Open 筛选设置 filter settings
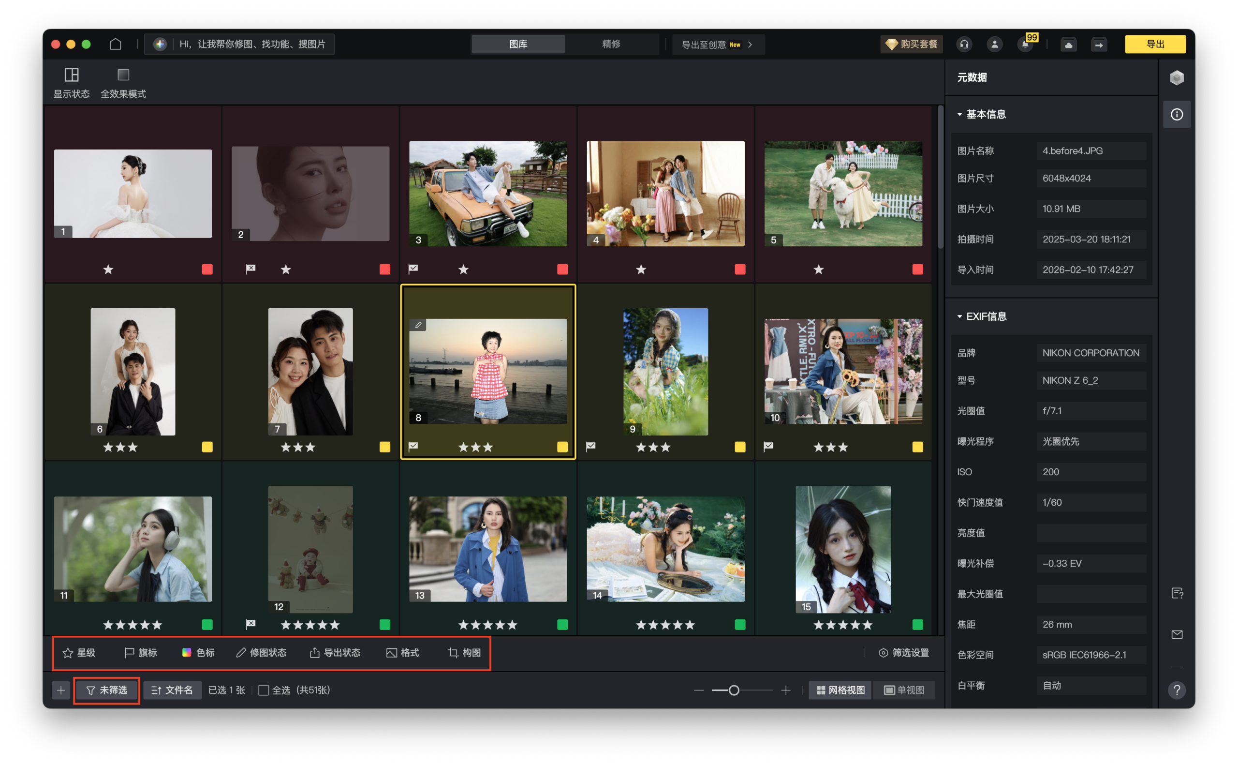 pos(904,653)
